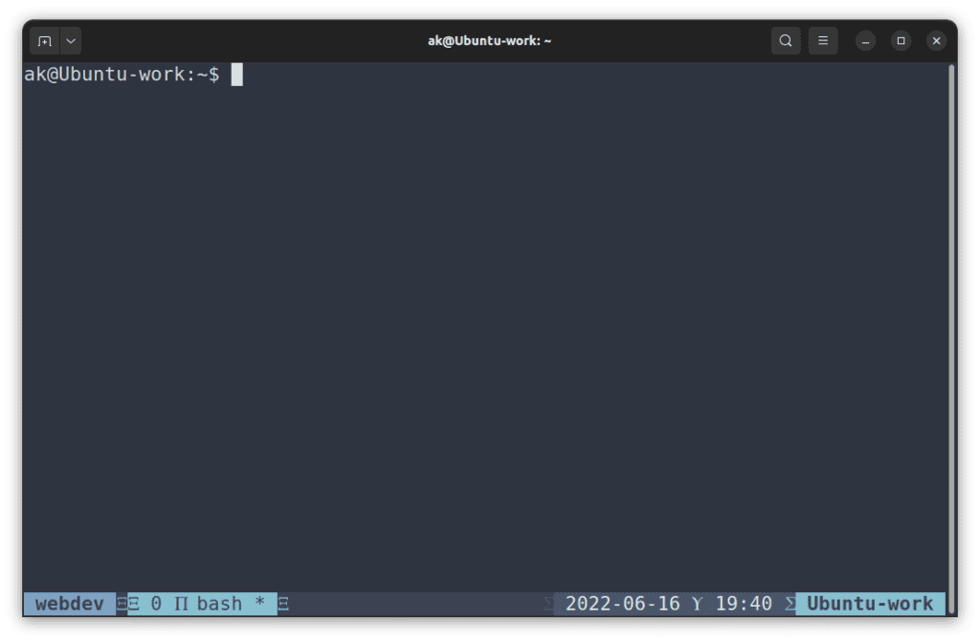The image size is (980, 642).
Task: Expand the tab options arrow next to new tab
Action: [x=70, y=40]
